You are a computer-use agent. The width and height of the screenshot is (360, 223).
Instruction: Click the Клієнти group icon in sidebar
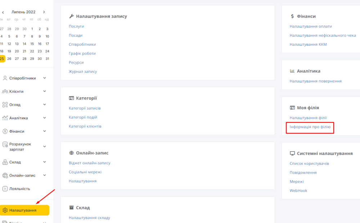coord(5,92)
